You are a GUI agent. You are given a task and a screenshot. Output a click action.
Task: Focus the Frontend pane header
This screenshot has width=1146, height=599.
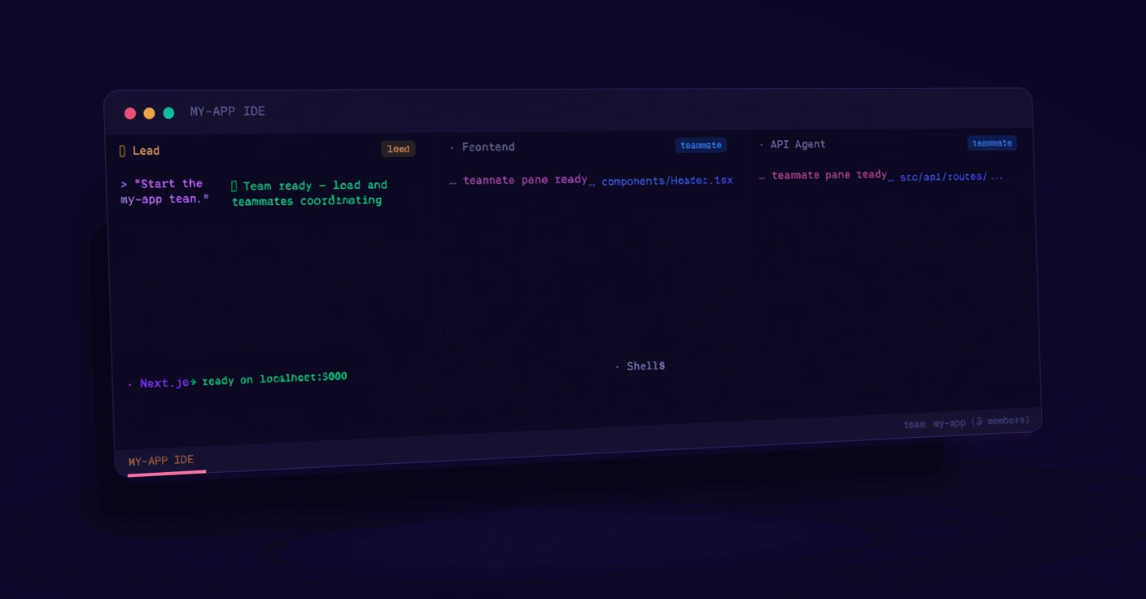point(488,147)
